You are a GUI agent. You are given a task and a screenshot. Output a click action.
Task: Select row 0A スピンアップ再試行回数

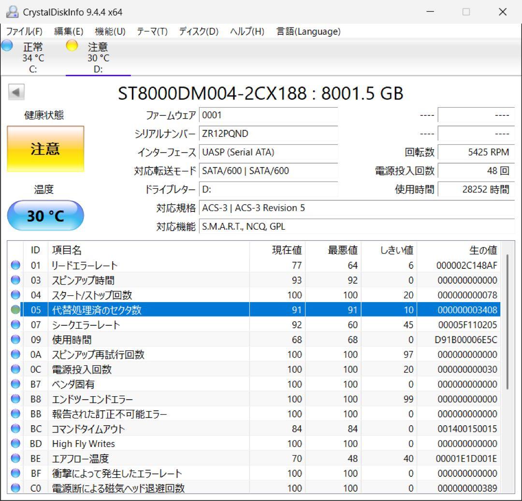(254, 354)
